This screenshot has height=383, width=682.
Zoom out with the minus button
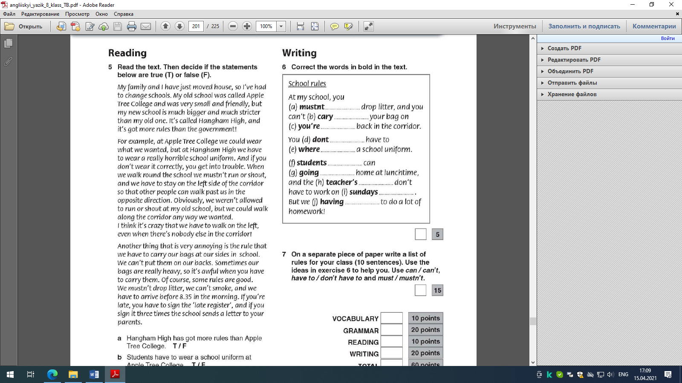click(233, 26)
